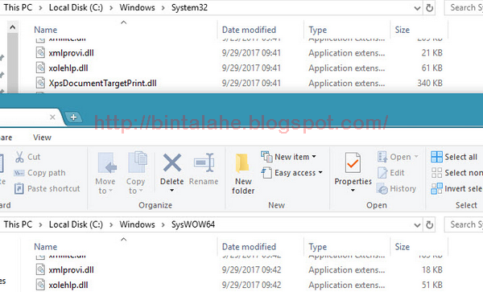Open the Move to menu
Screen dimensions: 483x292
105,173
